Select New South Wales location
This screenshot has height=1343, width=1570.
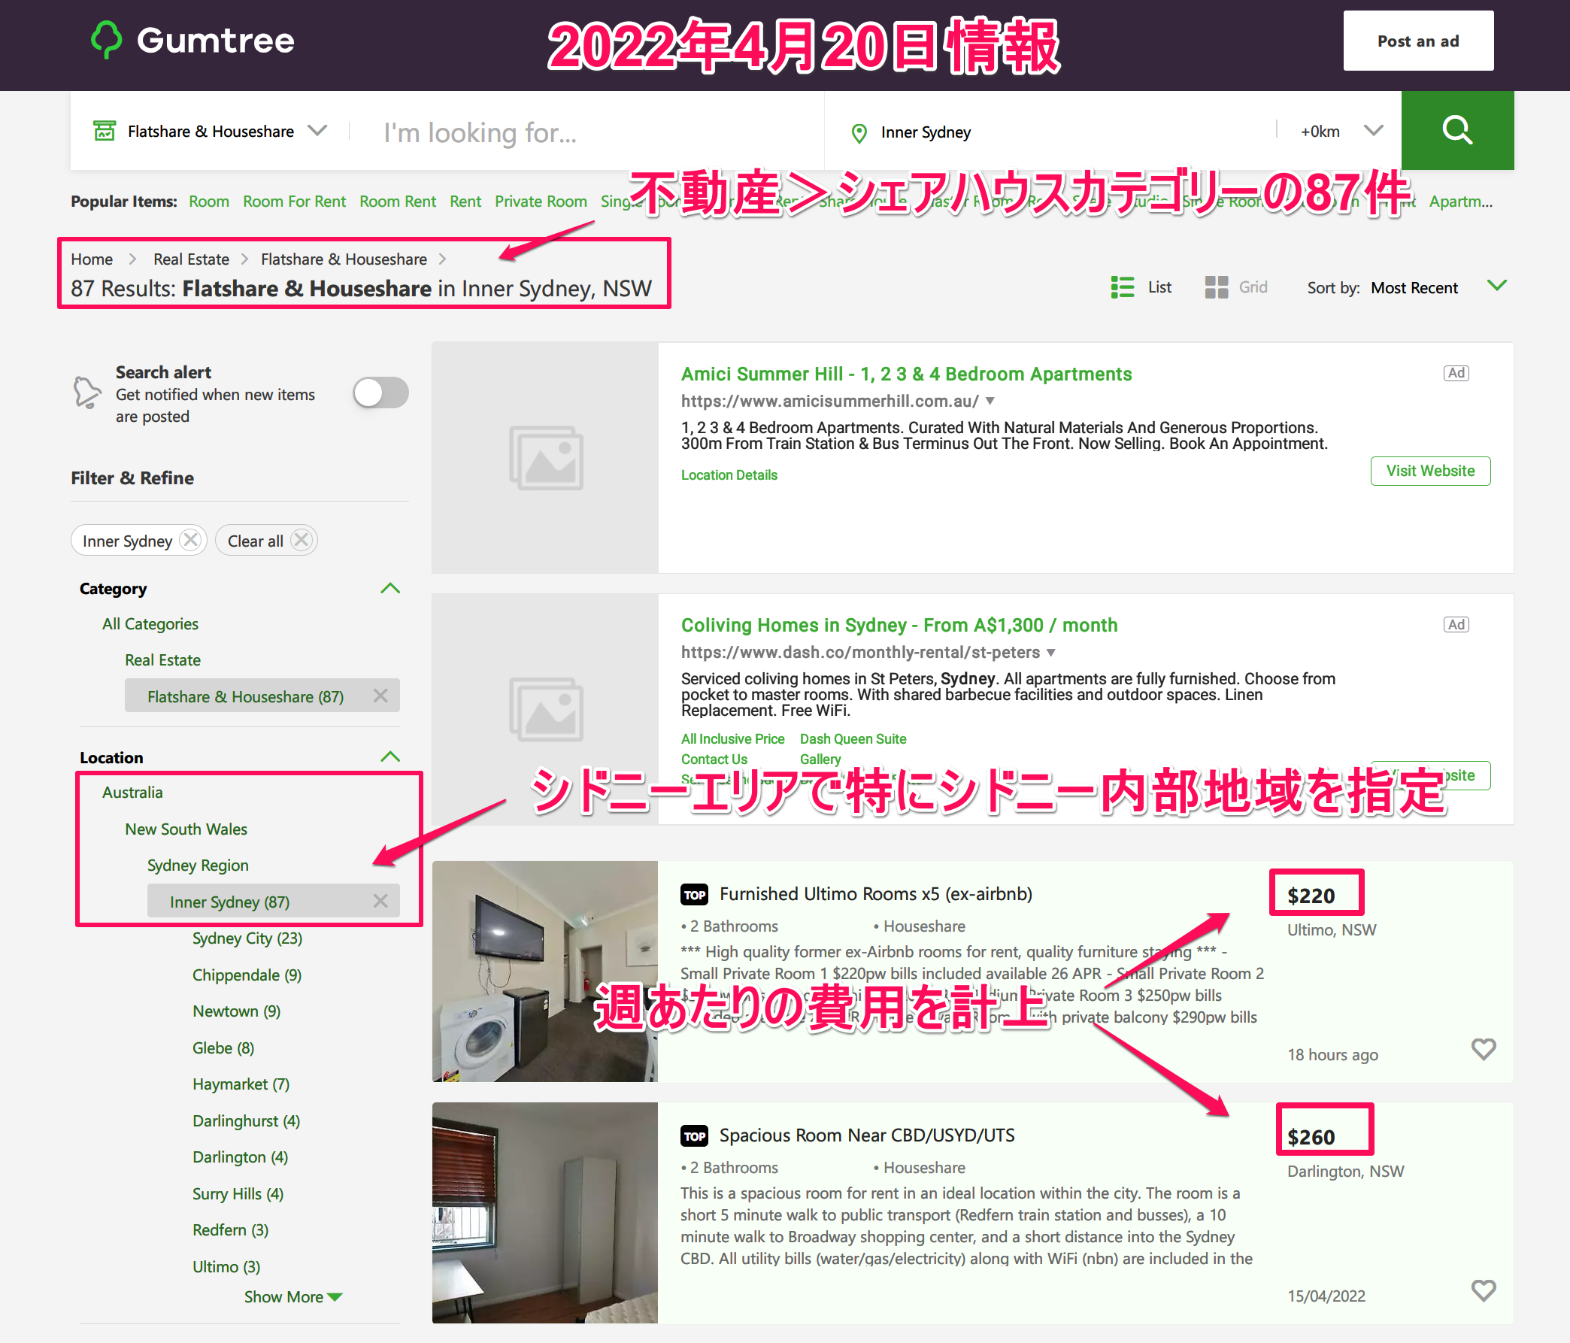pos(186,829)
